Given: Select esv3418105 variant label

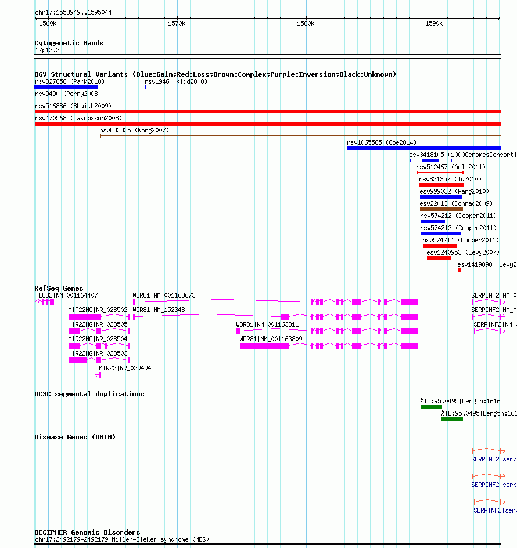Looking at the screenshot, I should (463, 155).
